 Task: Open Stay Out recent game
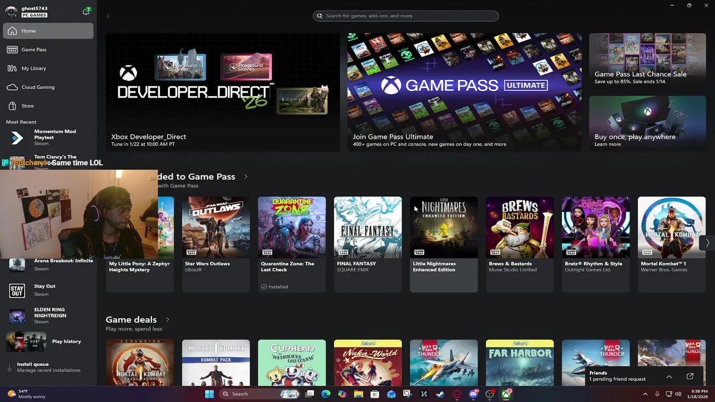48,290
